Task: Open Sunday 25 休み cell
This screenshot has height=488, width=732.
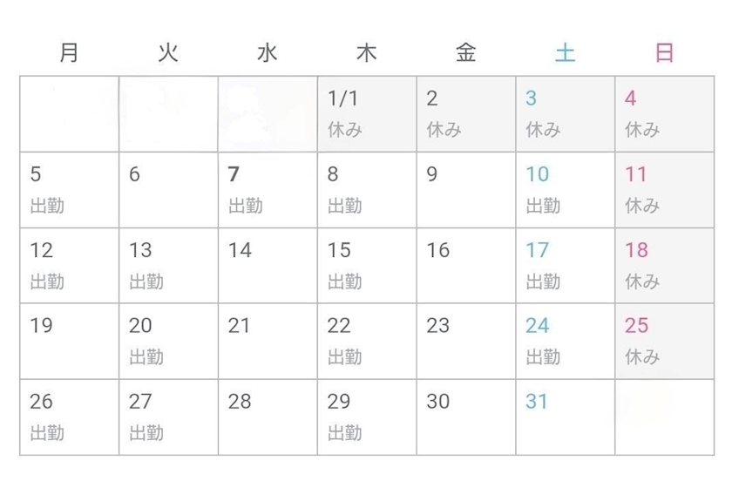Action: coord(665,342)
